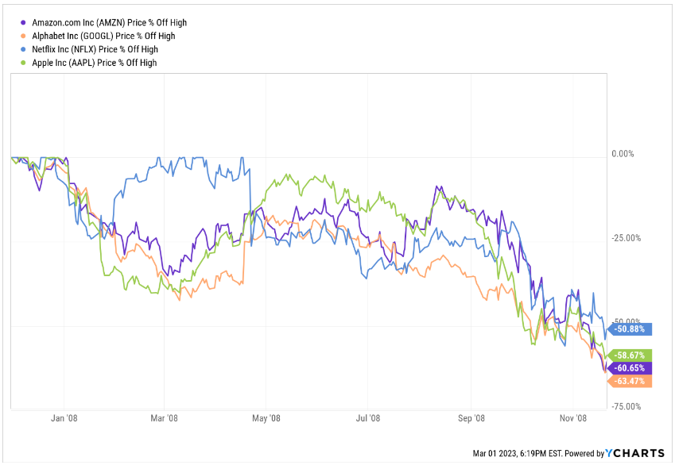Click the YCharts logo

click(x=634, y=453)
